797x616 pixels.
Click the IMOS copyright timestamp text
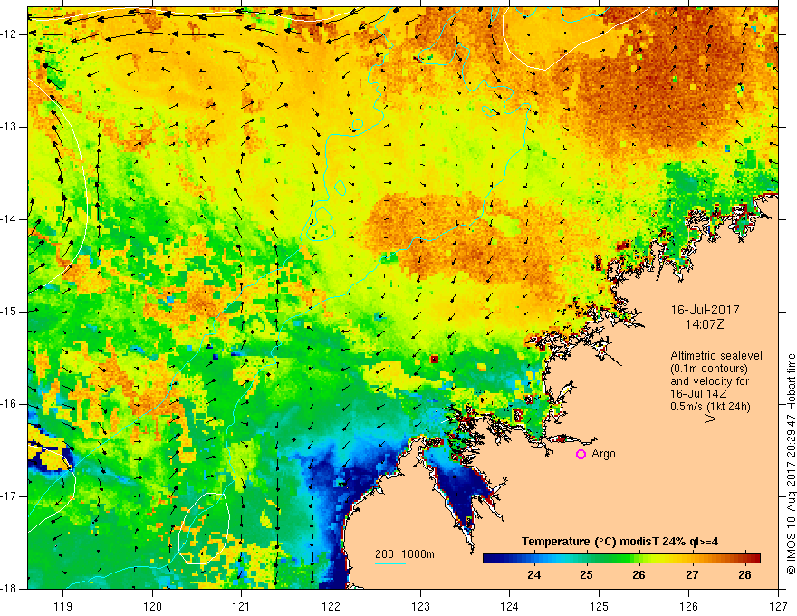[791, 465]
